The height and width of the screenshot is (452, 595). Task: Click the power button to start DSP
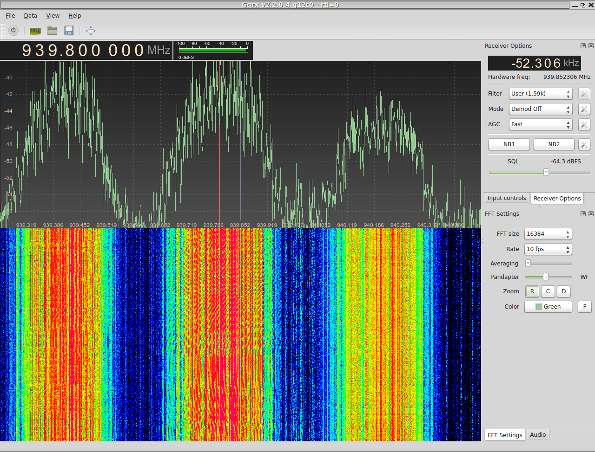coord(13,31)
